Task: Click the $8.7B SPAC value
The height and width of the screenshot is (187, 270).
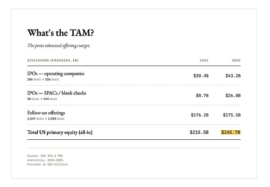Action: tap(202, 95)
